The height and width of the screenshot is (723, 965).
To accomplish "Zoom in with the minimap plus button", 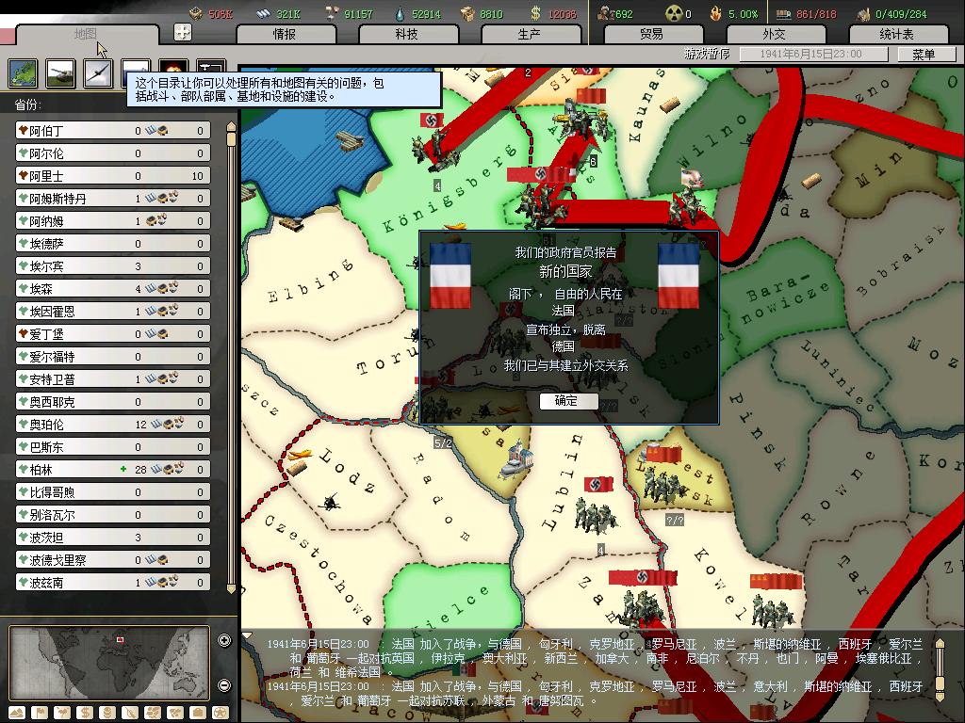I will click(224, 641).
